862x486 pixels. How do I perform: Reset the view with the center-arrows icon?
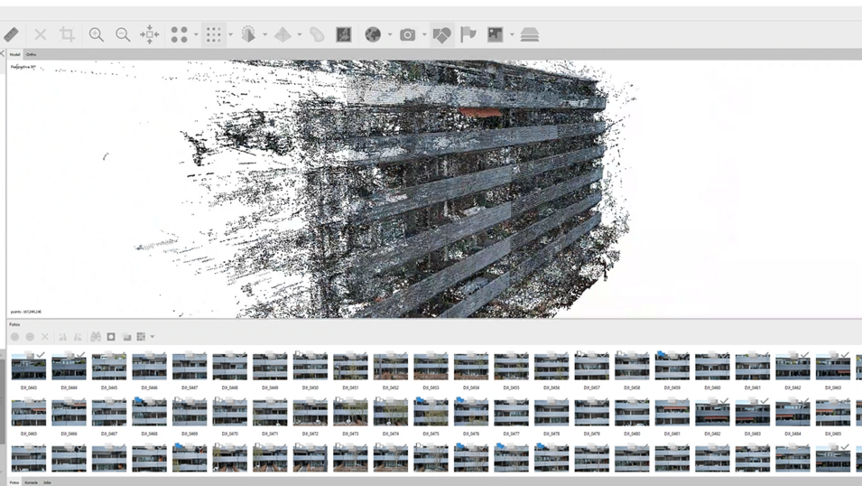tap(150, 34)
